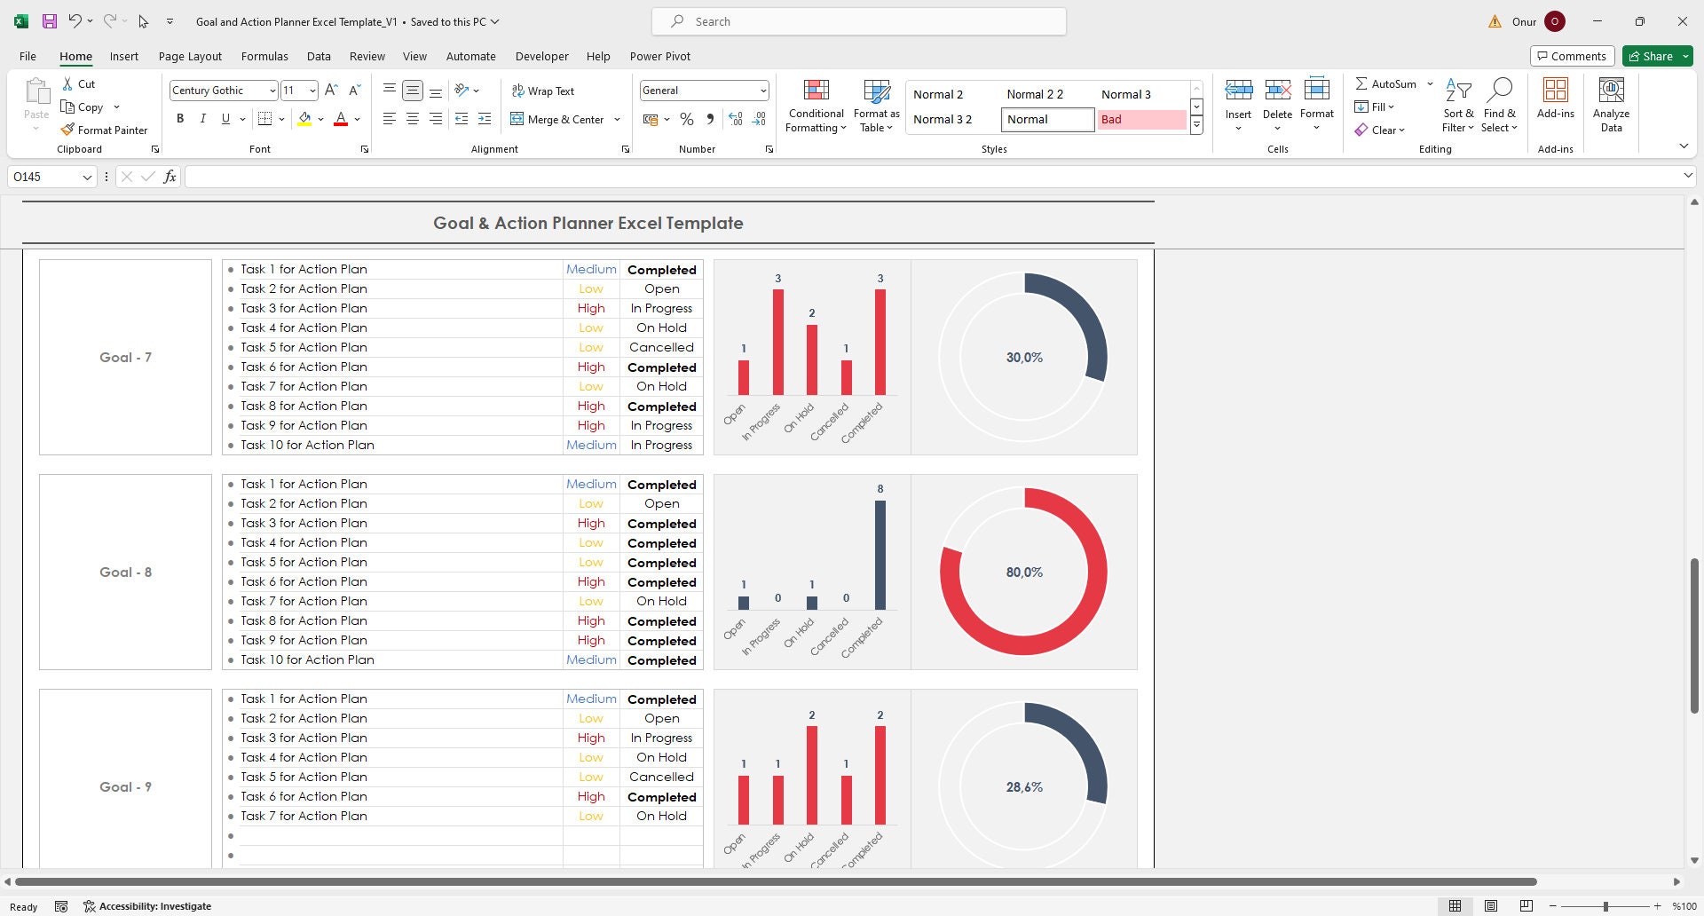Toggle italic formatting
Image resolution: width=1704 pixels, height=916 pixels.
(x=202, y=118)
